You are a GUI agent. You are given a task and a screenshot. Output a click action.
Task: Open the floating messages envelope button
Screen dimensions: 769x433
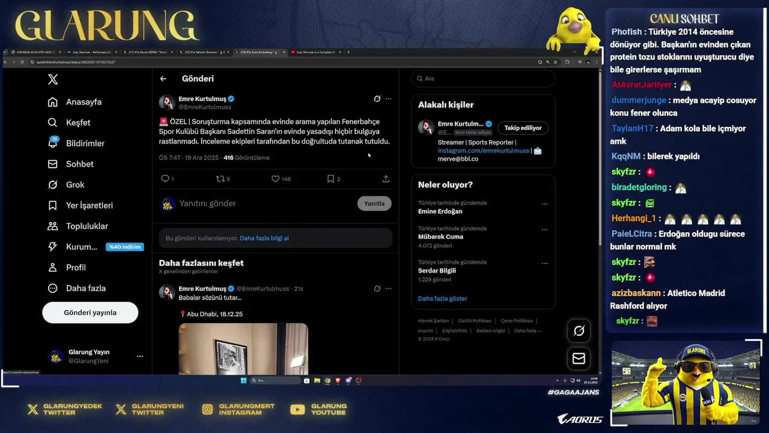point(579,359)
